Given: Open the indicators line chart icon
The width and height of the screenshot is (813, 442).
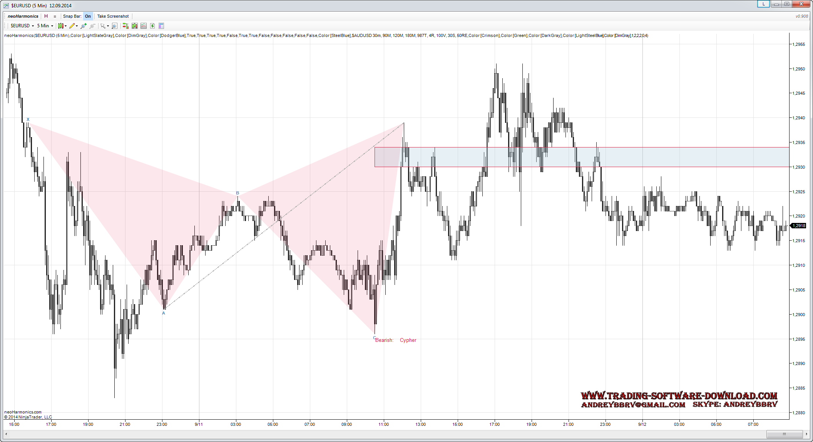Looking at the screenshot, I should 144,26.
